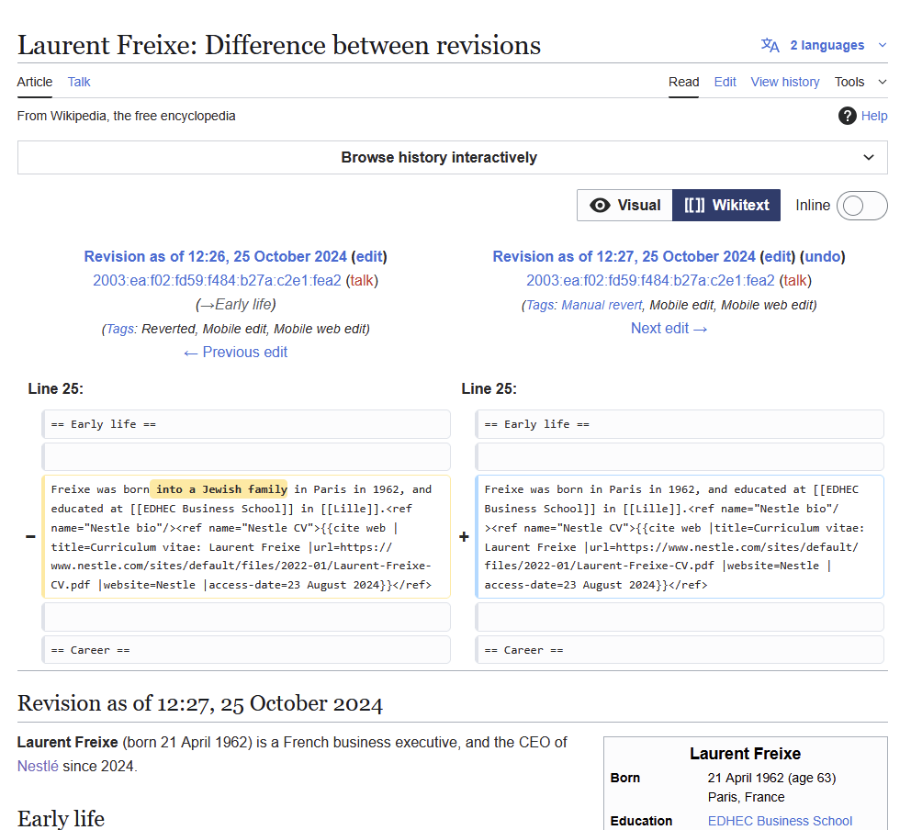
Task: Switch to the Talk tab
Action: 79,82
